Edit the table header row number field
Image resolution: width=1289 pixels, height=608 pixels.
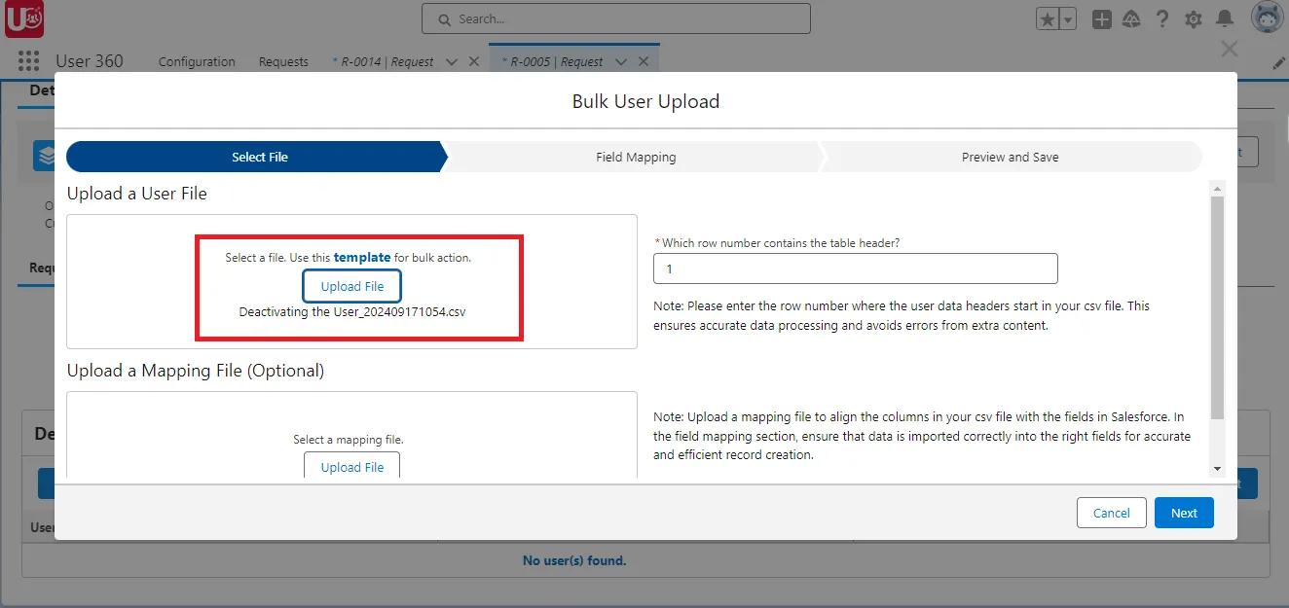click(855, 268)
